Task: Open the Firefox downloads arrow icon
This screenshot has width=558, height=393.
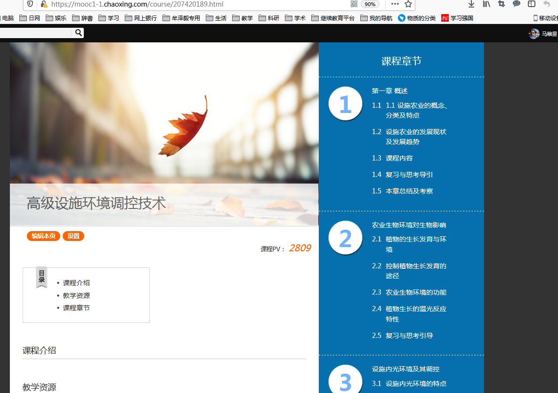Action: coord(471,4)
